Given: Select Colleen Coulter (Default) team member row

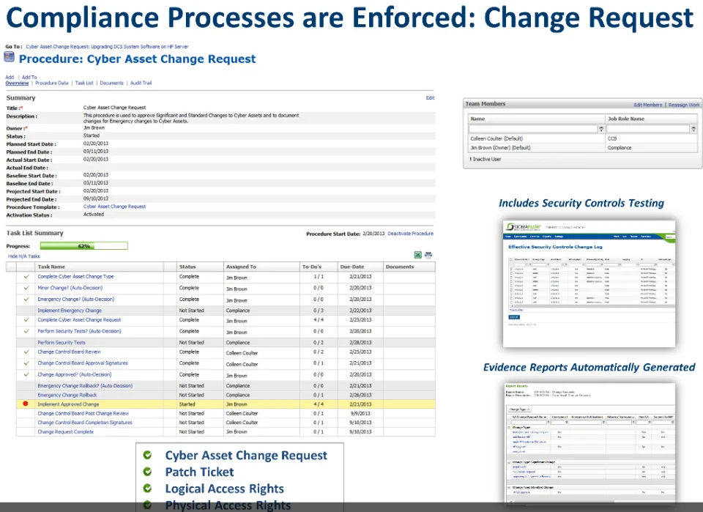Looking at the screenshot, I should point(583,138).
